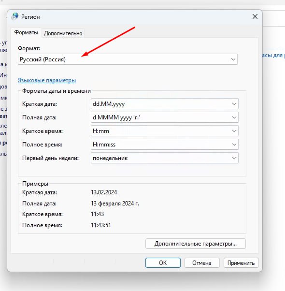Click the chevron arrow of Формат combo box
The height and width of the screenshot is (291, 285).
233,59
